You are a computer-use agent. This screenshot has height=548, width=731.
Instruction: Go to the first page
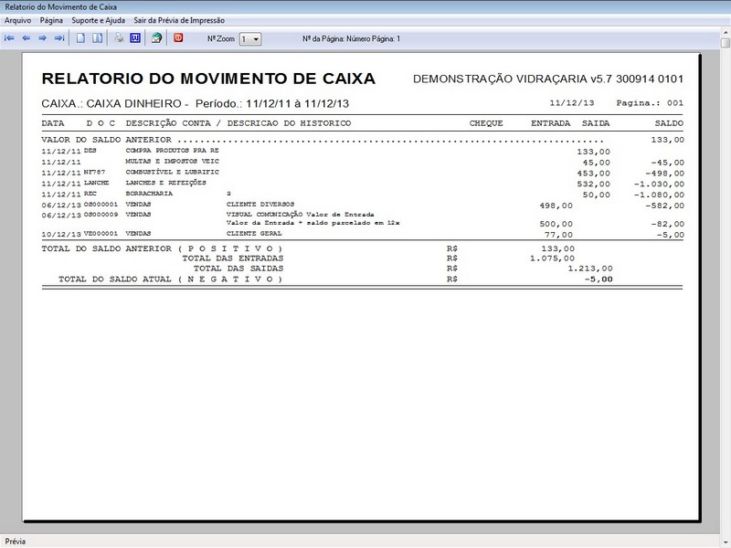point(10,37)
